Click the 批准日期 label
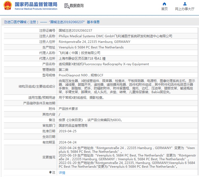The height and width of the screenshot is (177, 199). click(49, 131)
